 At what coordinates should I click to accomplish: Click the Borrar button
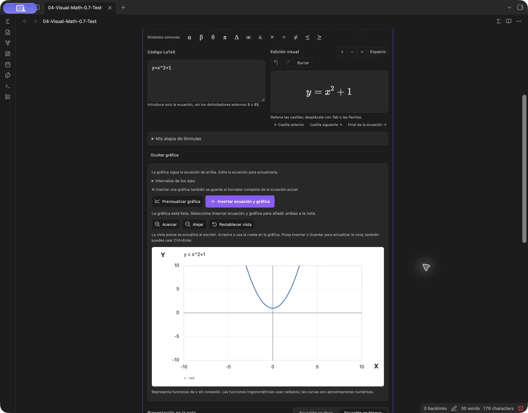303,63
